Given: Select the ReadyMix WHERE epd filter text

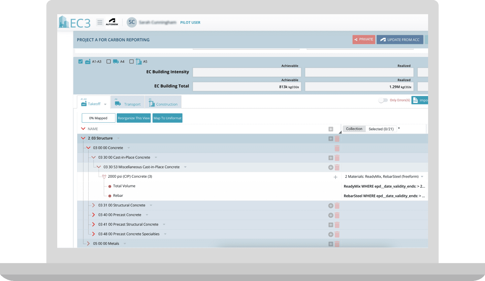Looking at the screenshot, I should pos(384,186).
